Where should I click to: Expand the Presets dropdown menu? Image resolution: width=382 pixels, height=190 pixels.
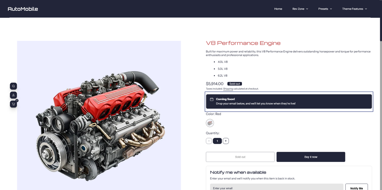pos(325,9)
